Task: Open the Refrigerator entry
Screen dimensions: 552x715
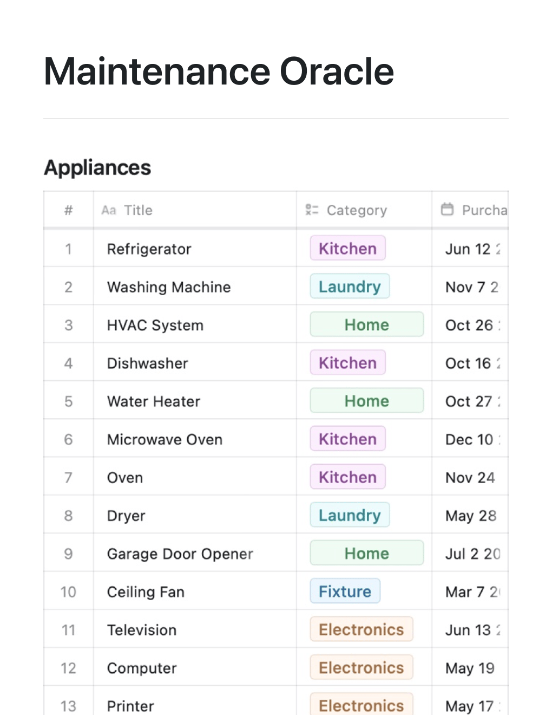Action: click(149, 249)
